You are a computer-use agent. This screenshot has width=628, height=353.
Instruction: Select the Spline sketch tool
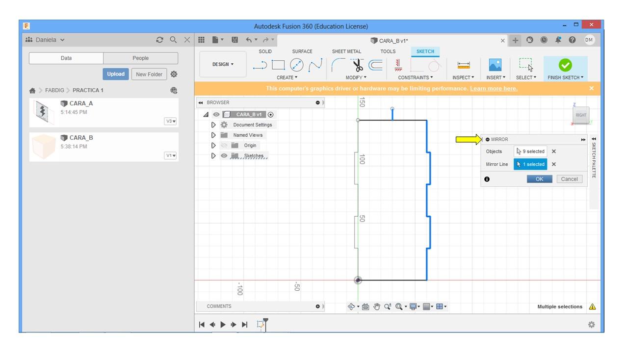[315, 65]
